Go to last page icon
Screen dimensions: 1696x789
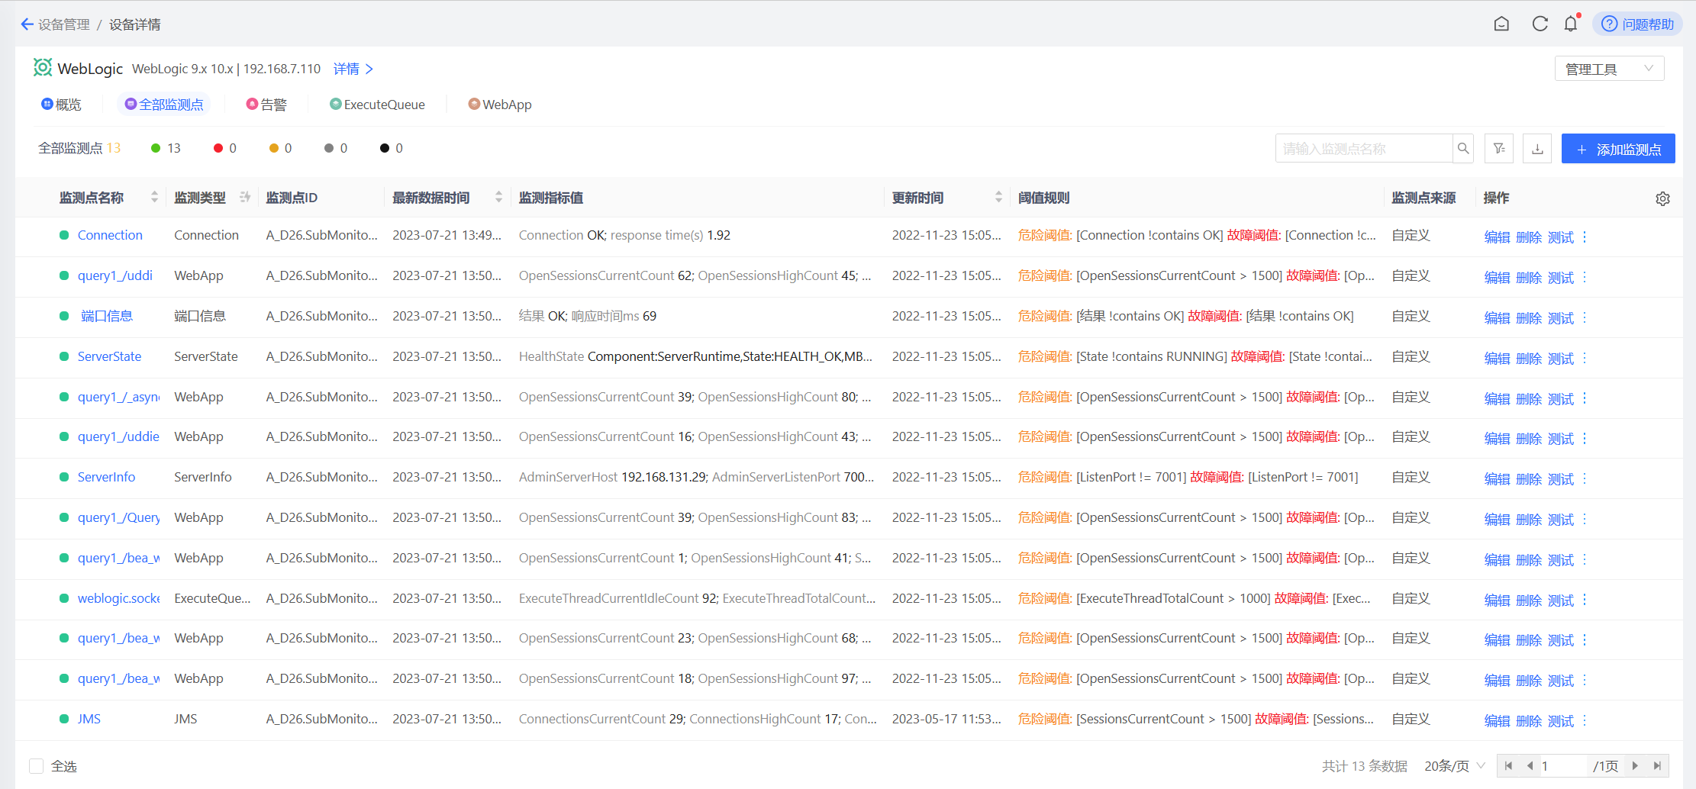1657,766
